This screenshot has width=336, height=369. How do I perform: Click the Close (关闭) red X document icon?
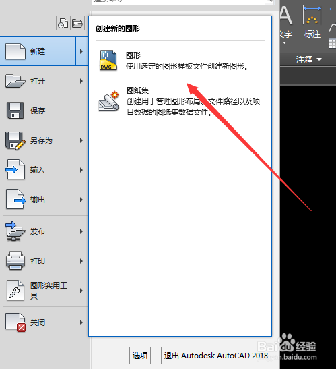point(15,322)
